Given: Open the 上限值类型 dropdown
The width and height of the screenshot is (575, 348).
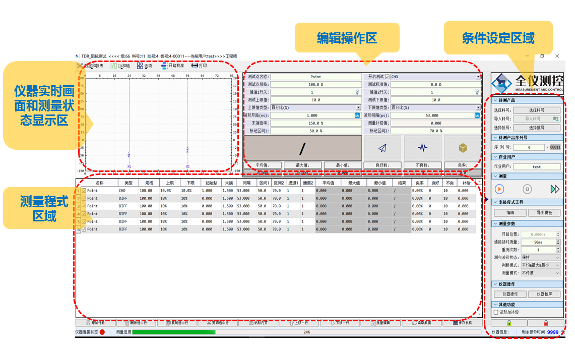Looking at the screenshot, I should (358, 107).
